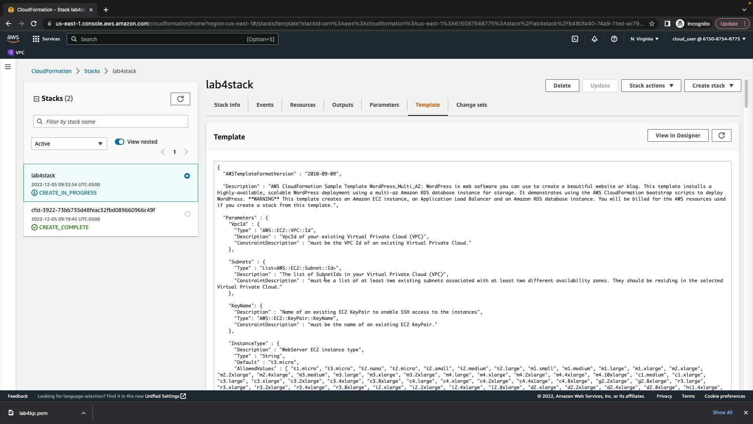Click the AWS logo home icon
The height and width of the screenshot is (424, 753).
13,38
